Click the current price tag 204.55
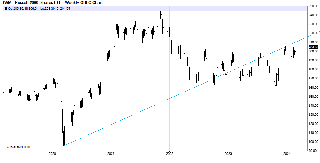 pos(313,47)
